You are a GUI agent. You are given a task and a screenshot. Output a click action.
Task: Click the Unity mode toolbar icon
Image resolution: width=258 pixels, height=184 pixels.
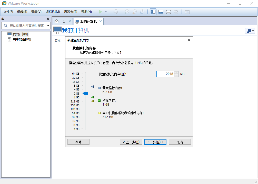pos(176,12)
